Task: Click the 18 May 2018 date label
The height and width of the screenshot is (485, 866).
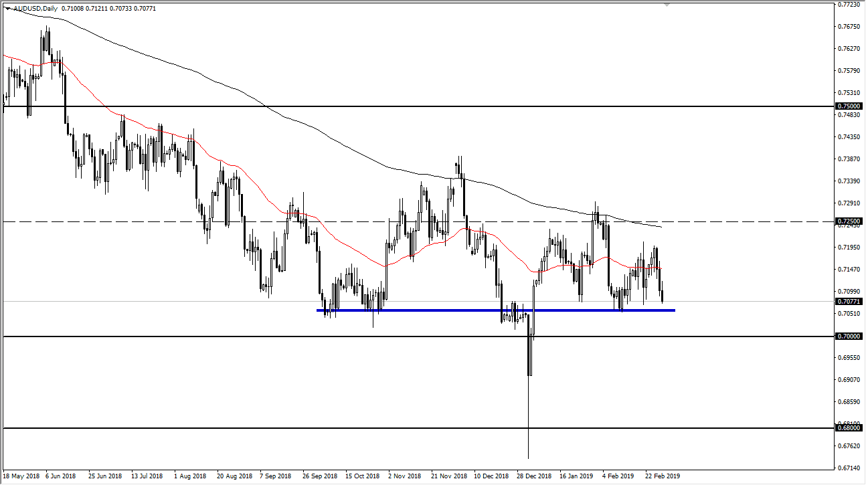Action: [x=22, y=476]
